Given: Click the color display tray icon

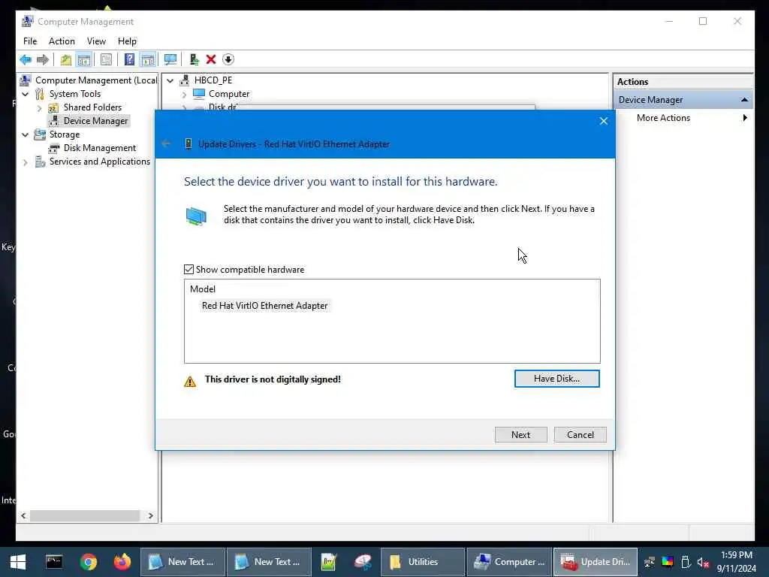Looking at the screenshot, I should point(668,562).
